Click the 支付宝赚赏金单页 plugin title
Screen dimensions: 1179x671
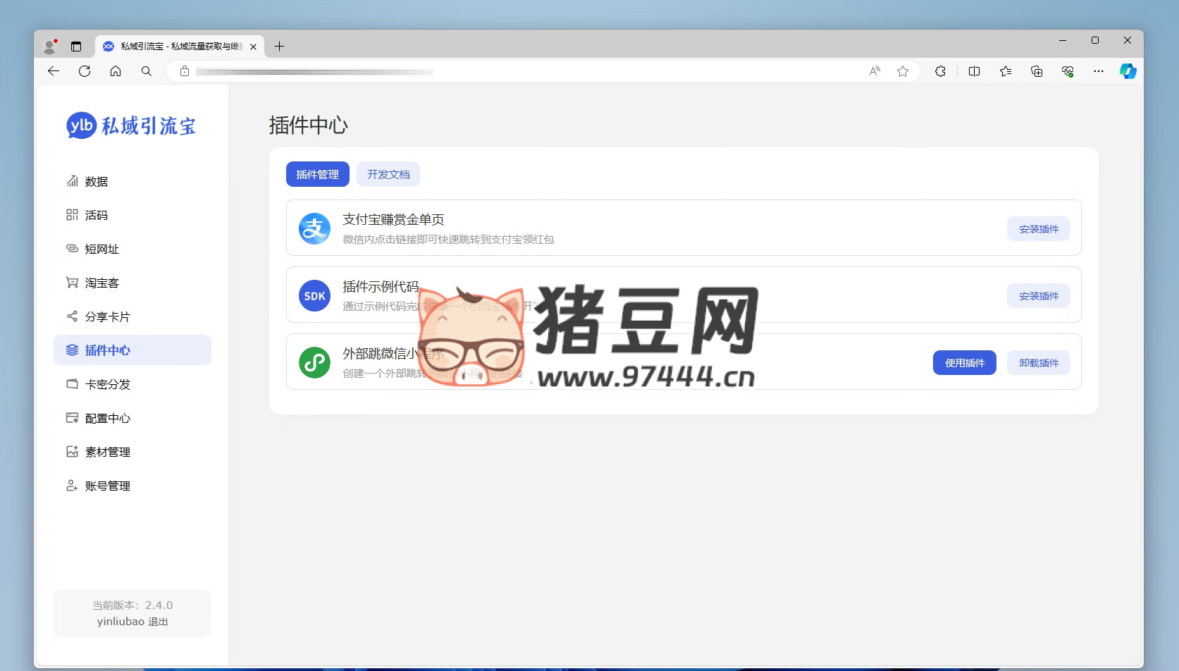(x=393, y=219)
